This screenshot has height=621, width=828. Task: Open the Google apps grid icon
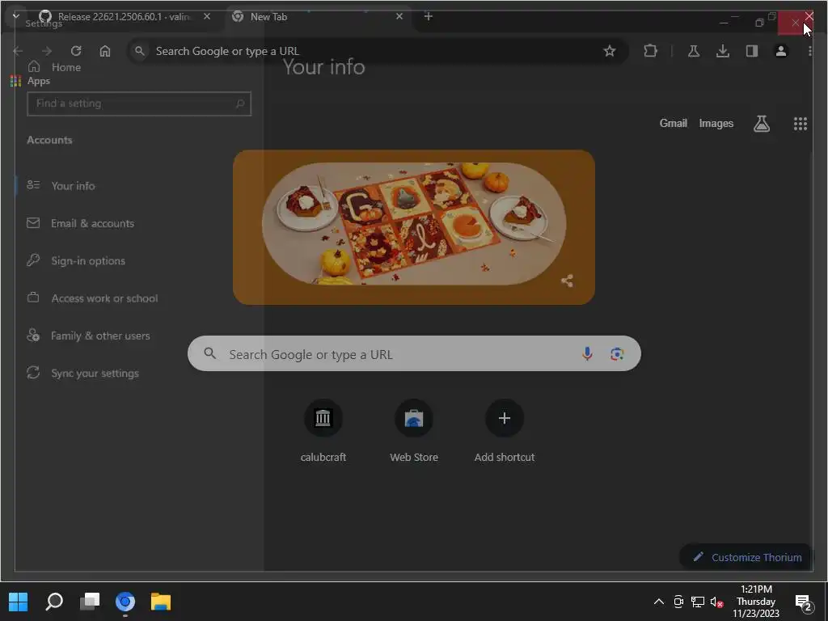point(800,124)
